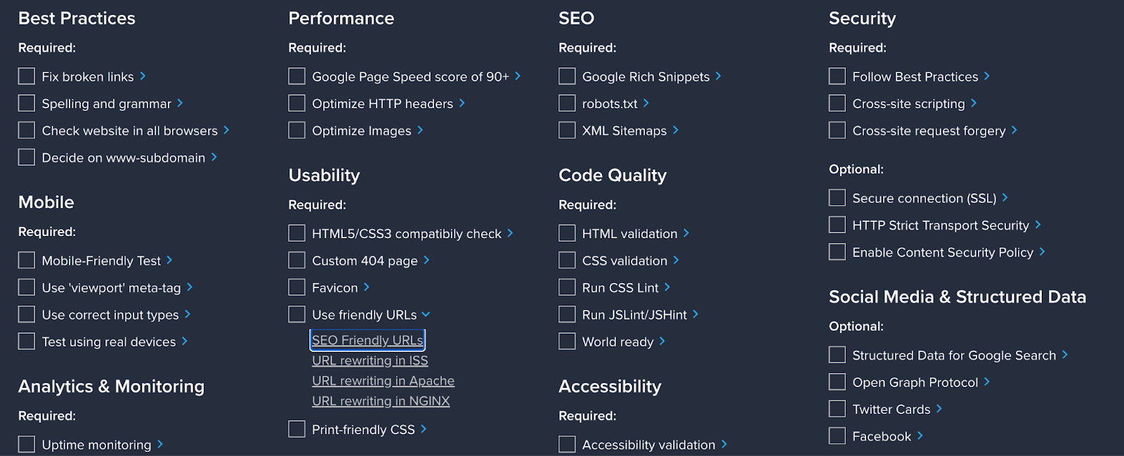The height and width of the screenshot is (456, 1124).
Task: Check the Open Graph Protocol checkbox
Action: (x=837, y=382)
